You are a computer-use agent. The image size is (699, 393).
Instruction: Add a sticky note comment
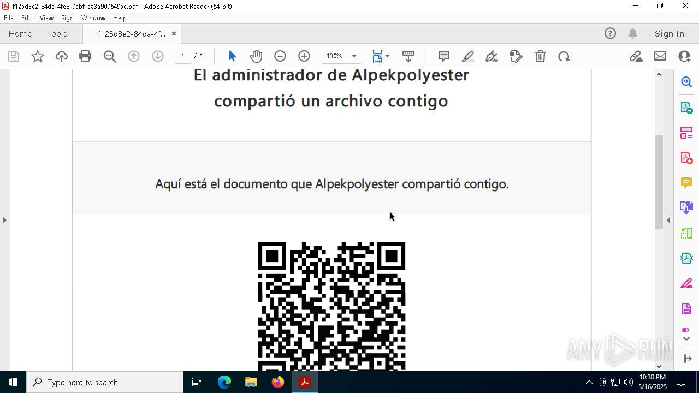click(x=444, y=56)
